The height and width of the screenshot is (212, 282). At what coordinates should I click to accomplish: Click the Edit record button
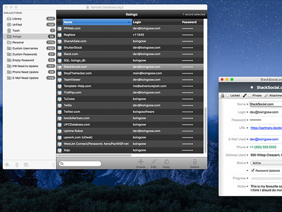(154, 164)
